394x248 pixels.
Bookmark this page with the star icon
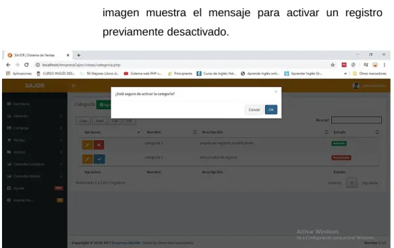click(x=333, y=65)
